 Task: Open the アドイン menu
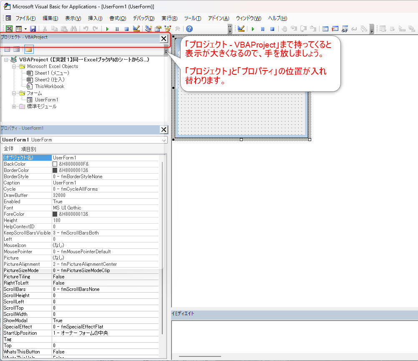(x=218, y=18)
